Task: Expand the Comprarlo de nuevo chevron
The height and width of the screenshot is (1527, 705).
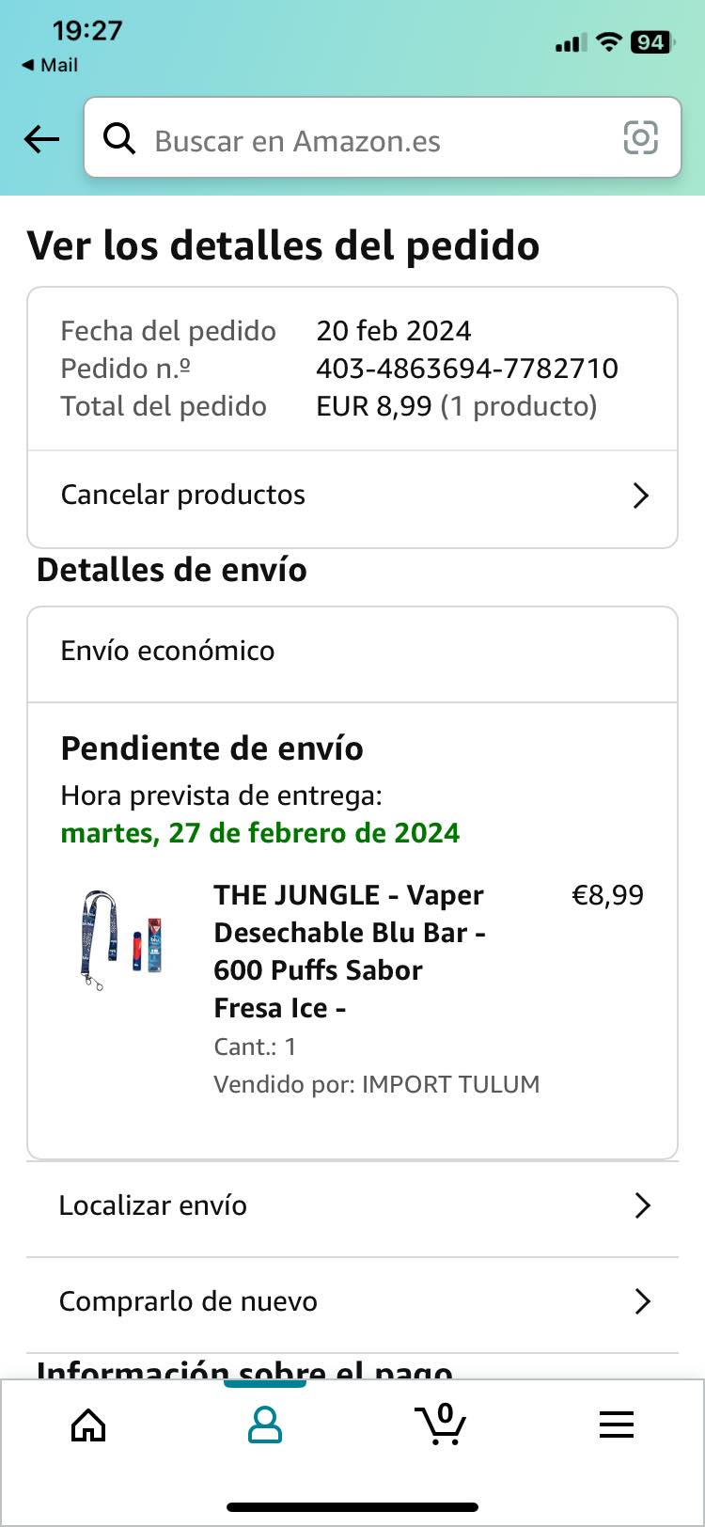Action: click(642, 1301)
